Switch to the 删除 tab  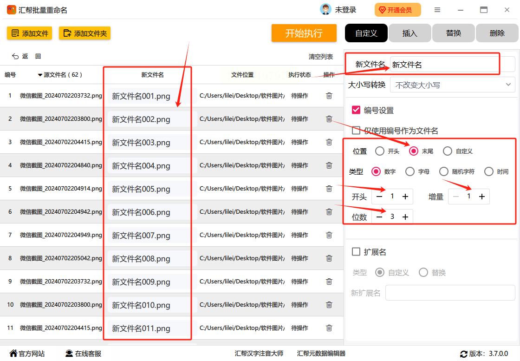coord(497,33)
